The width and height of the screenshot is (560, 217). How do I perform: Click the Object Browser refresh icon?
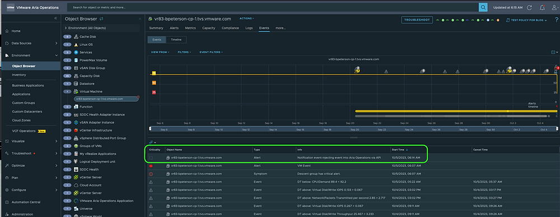(101, 18)
